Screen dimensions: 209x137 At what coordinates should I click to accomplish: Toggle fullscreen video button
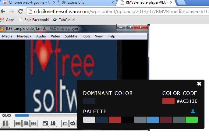tap(45, 123)
